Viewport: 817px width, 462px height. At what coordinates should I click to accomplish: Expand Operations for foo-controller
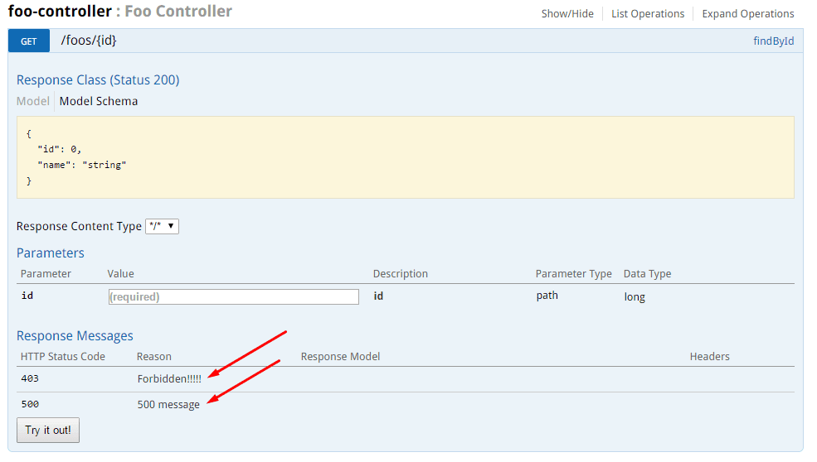point(747,14)
